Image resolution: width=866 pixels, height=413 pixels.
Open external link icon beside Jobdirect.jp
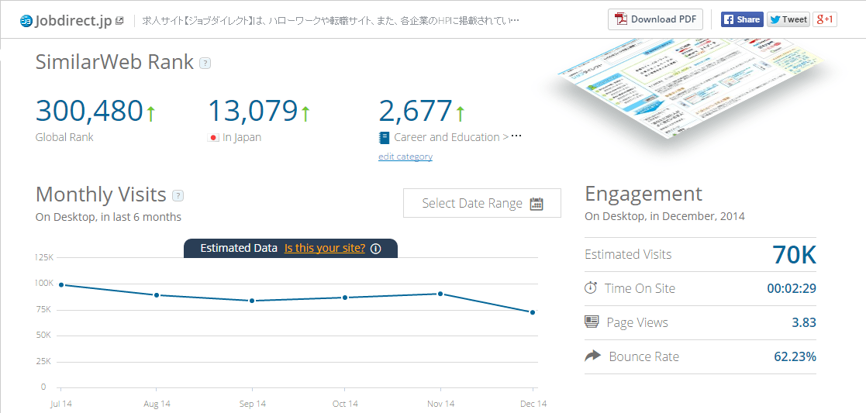point(120,21)
